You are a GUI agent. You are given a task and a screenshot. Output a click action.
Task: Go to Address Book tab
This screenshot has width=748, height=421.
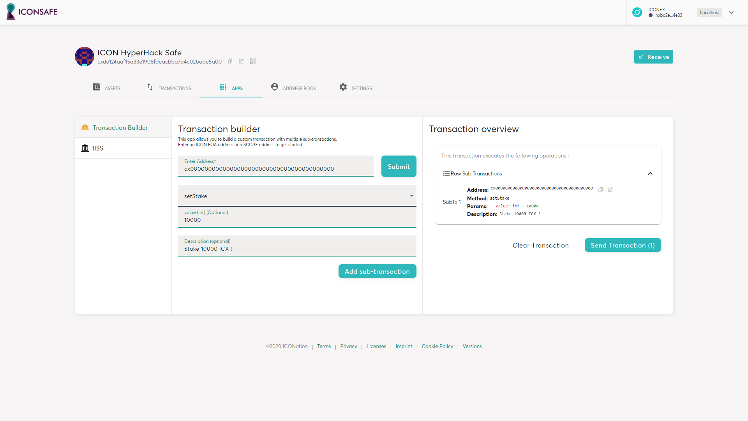coord(294,88)
